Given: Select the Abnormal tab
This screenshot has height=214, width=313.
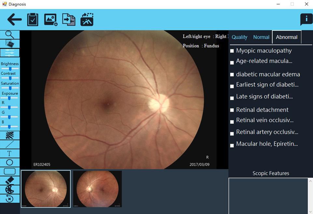Looking at the screenshot, I should point(287,37).
